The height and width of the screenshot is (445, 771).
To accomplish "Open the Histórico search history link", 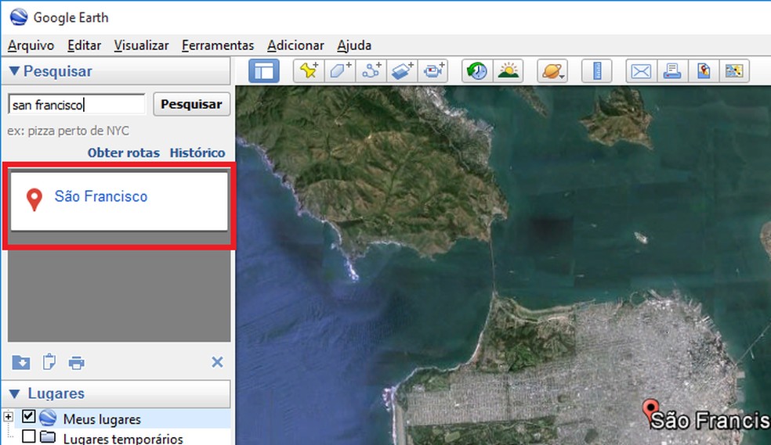I will 197,153.
